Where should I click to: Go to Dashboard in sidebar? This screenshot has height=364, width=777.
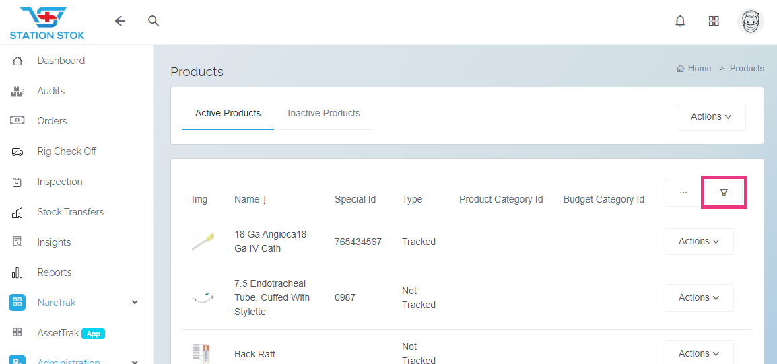[61, 61]
